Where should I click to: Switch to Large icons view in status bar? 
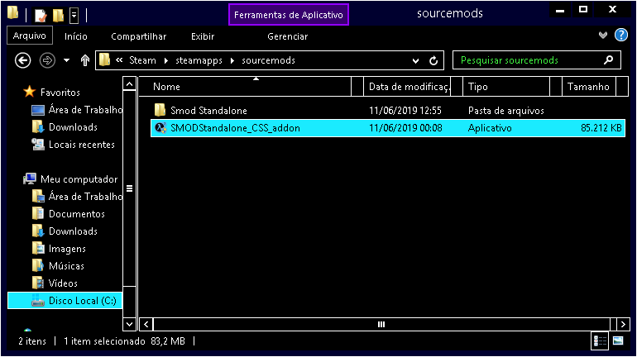point(618,340)
